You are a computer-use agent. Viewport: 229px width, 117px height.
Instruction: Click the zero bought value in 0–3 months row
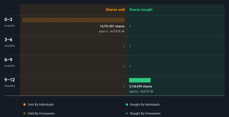coord(130,26)
